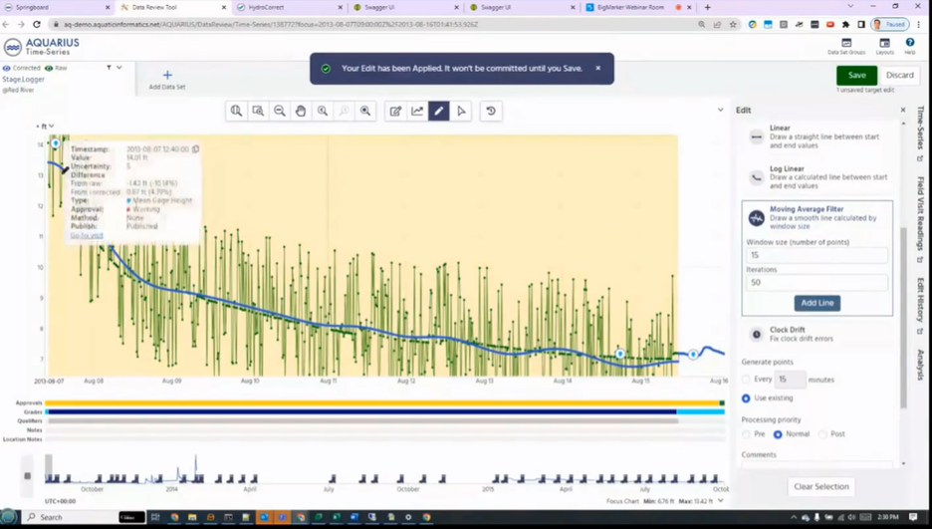The height and width of the screenshot is (529, 932).
Task: Open File Explorer from the taskbar
Action: 192,517
